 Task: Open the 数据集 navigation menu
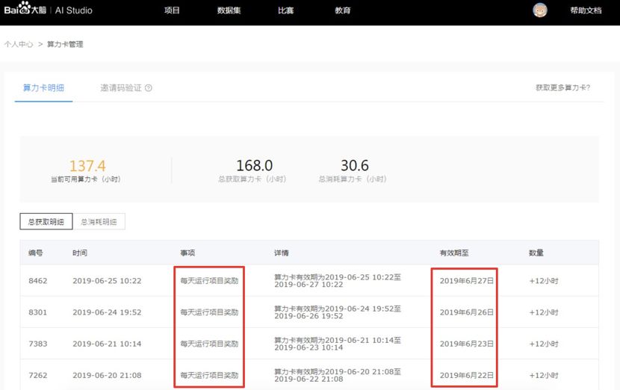point(229,10)
